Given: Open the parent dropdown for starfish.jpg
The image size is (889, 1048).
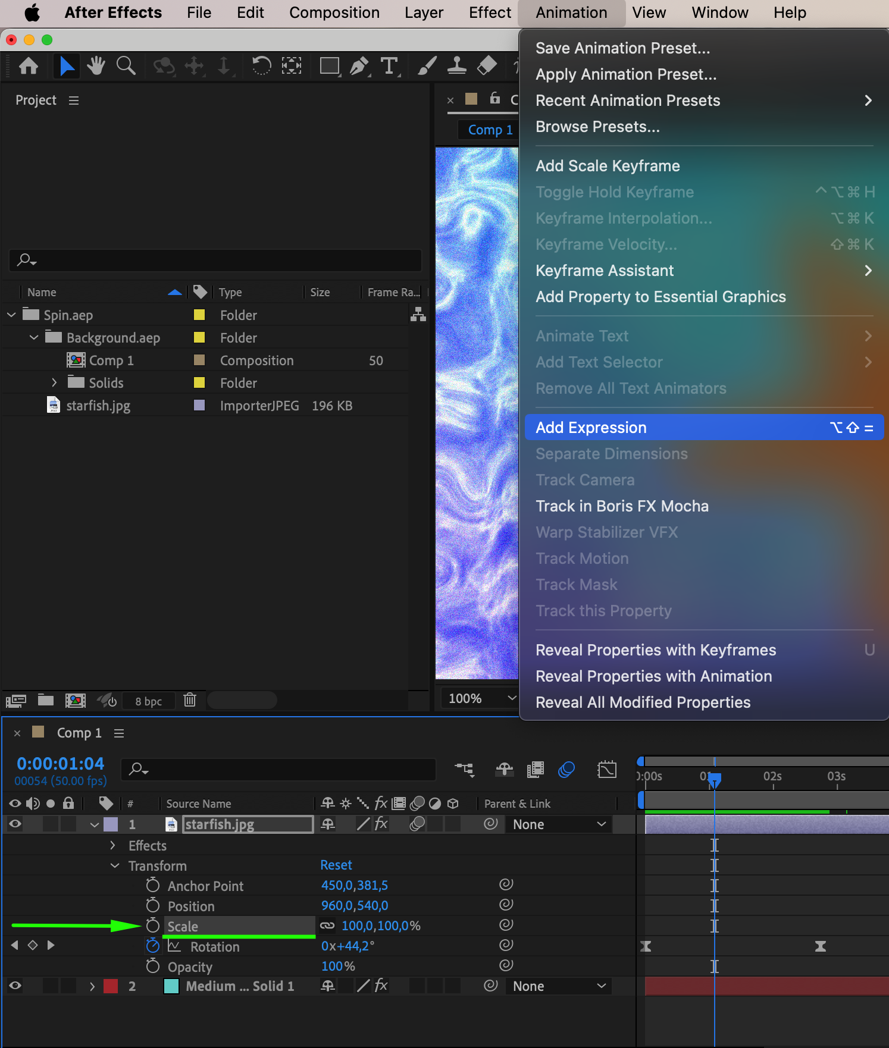Looking at the screenshot, I should tap(559, 824).
